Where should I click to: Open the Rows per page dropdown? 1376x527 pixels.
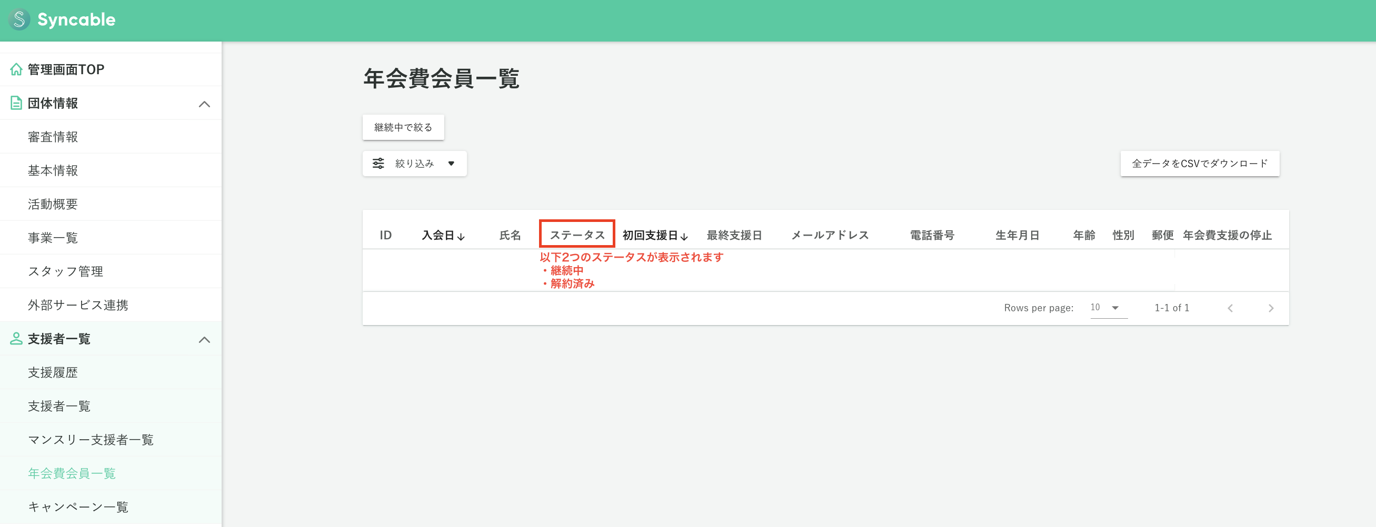click(x=1108, y=308)
